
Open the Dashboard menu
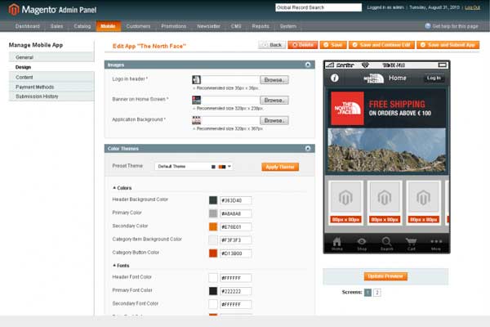[28, 26]
